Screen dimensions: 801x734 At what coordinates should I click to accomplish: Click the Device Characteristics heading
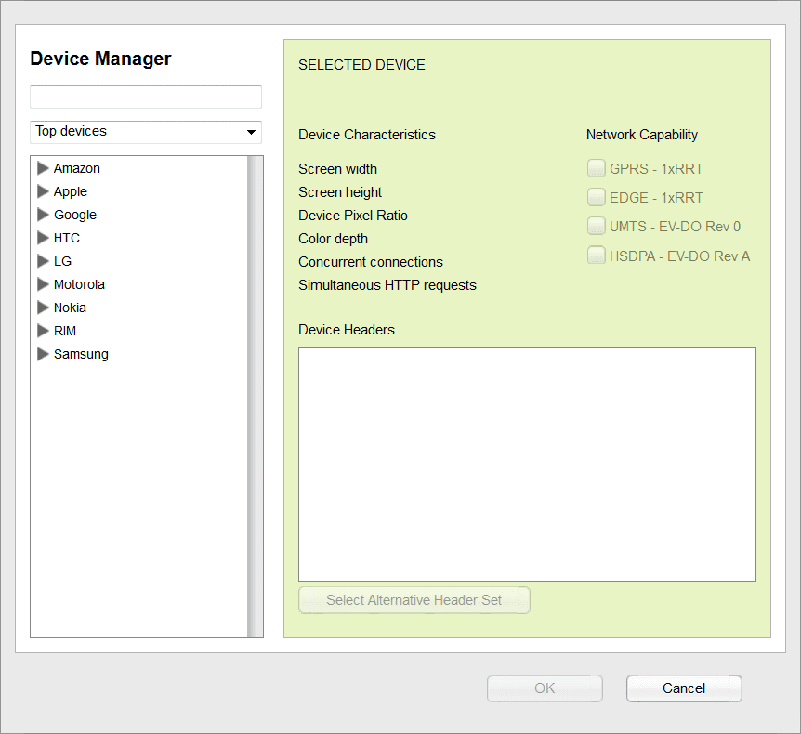click(x=367, y=135)
